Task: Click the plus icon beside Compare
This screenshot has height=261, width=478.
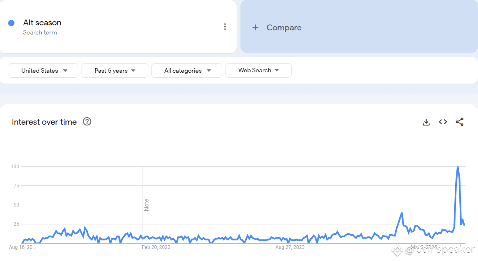Action: pyautogui.click(x=255, y=27)
